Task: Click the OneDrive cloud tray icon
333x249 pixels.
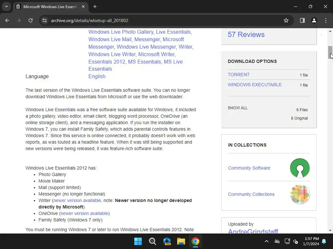Action: click(277, 241)
